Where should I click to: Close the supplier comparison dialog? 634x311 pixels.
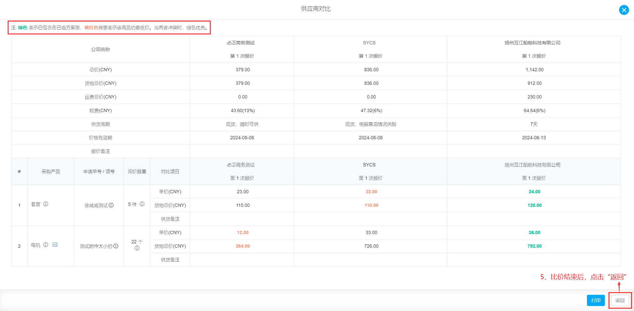[624, 10]
